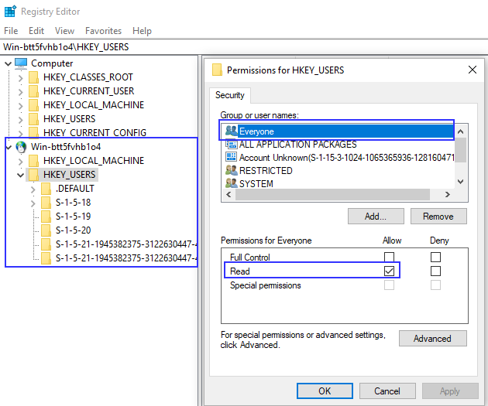
Task: Select the Everyone entry
Action: click(x=339, y=131)
